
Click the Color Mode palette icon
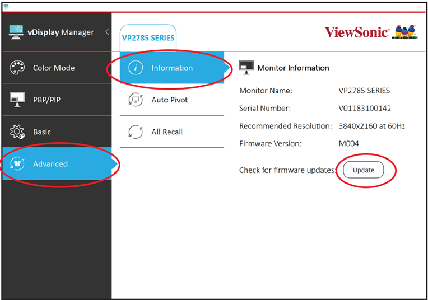coord(17,68)
